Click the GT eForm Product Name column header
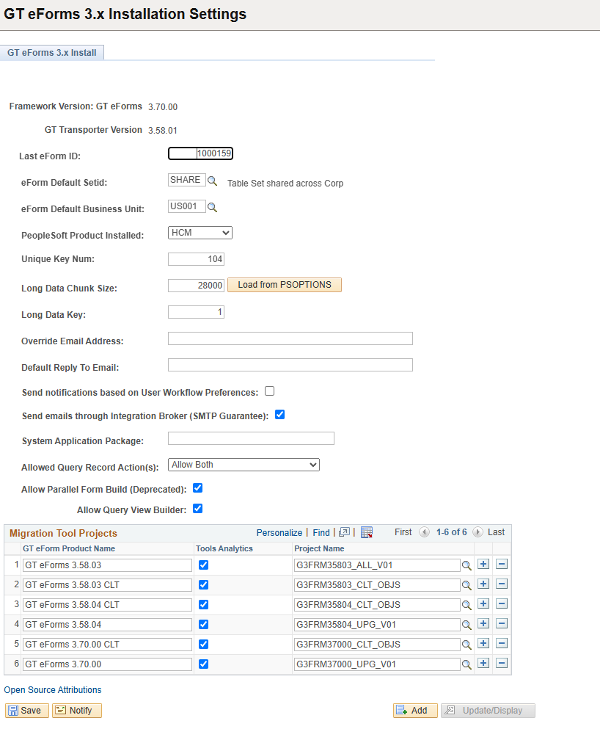This screenshot has height=729, width=600. [x=69, y=548]
